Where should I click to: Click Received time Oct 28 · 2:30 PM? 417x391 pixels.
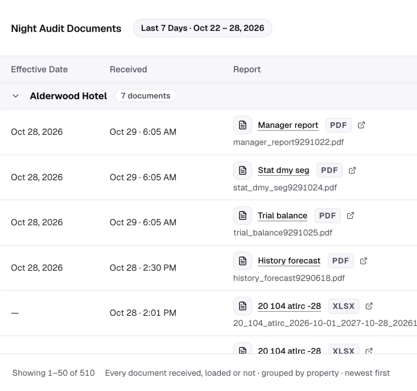(x=143, y=267)
